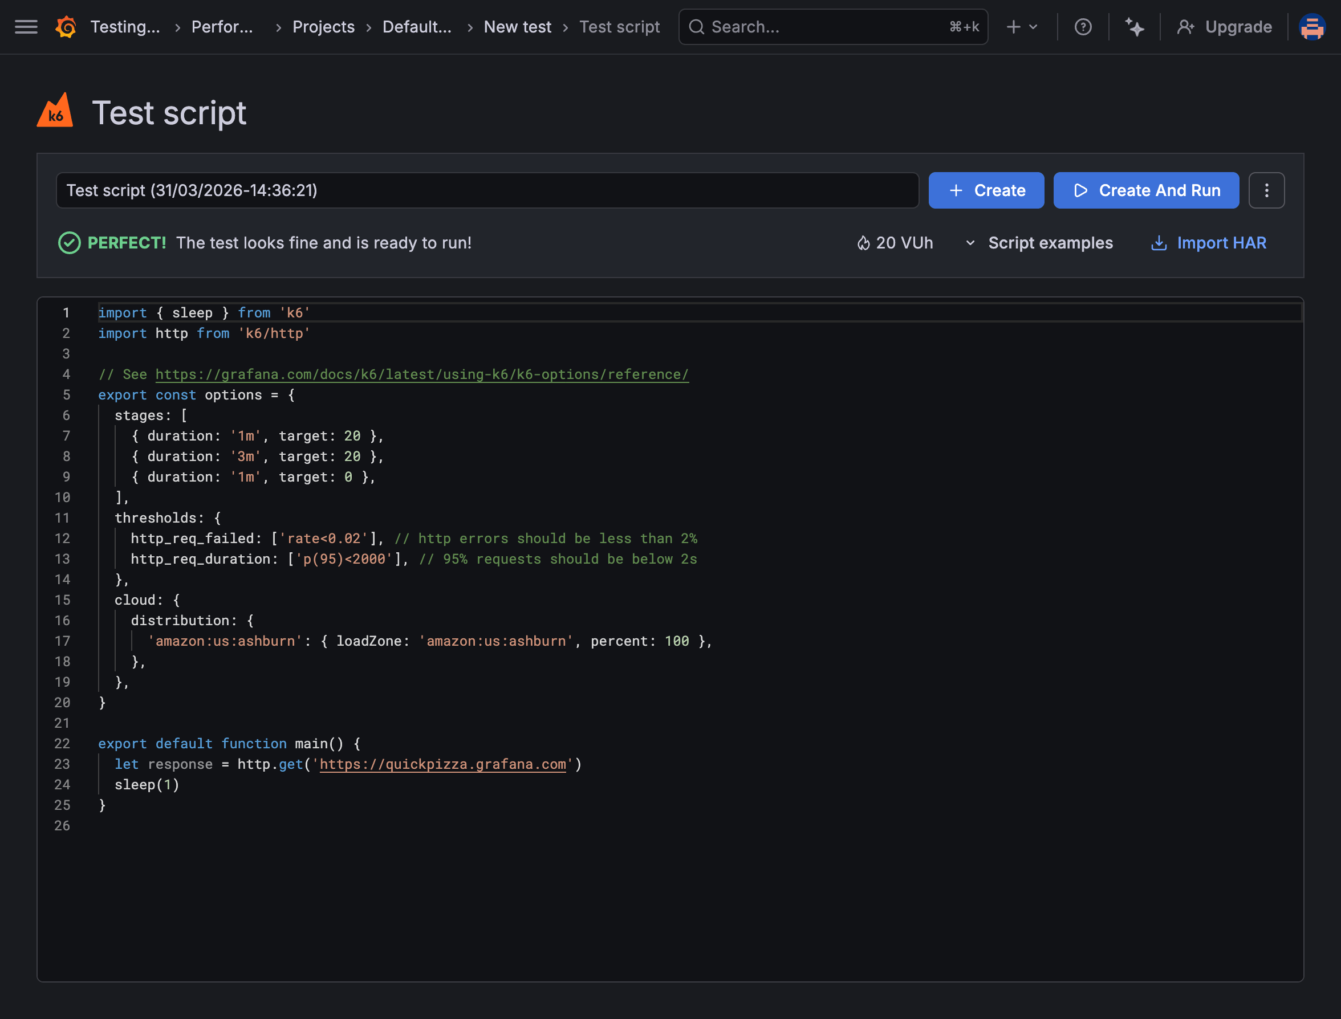Click the "import { sleep } from 'k6'" line
This screenshot has width=1341, height=1019.
click(x=205, y=313)
